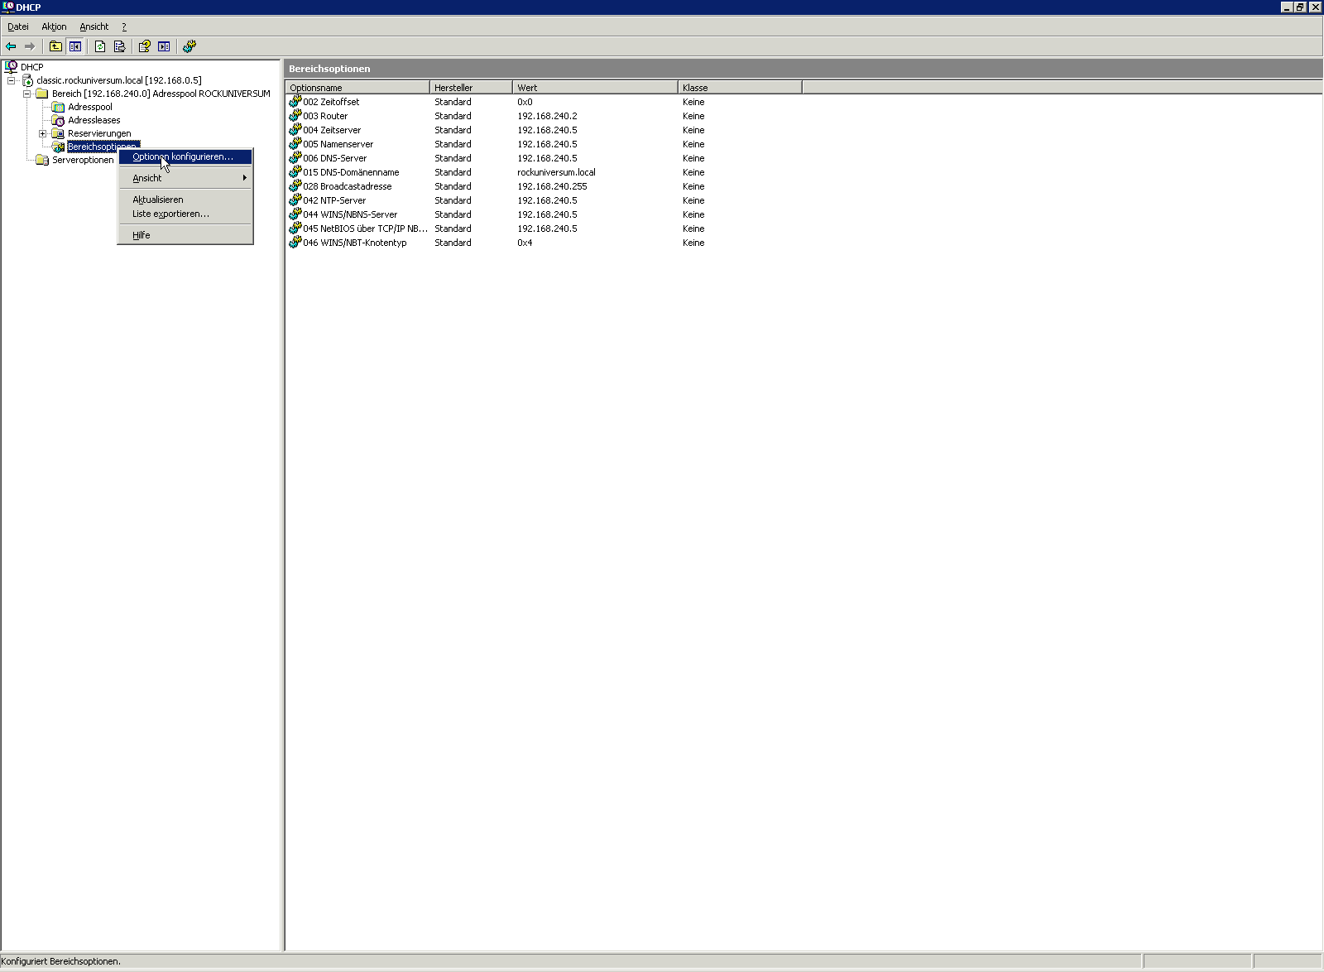
Task: Select the 005 Namenserver row
Action: [544, 144]
